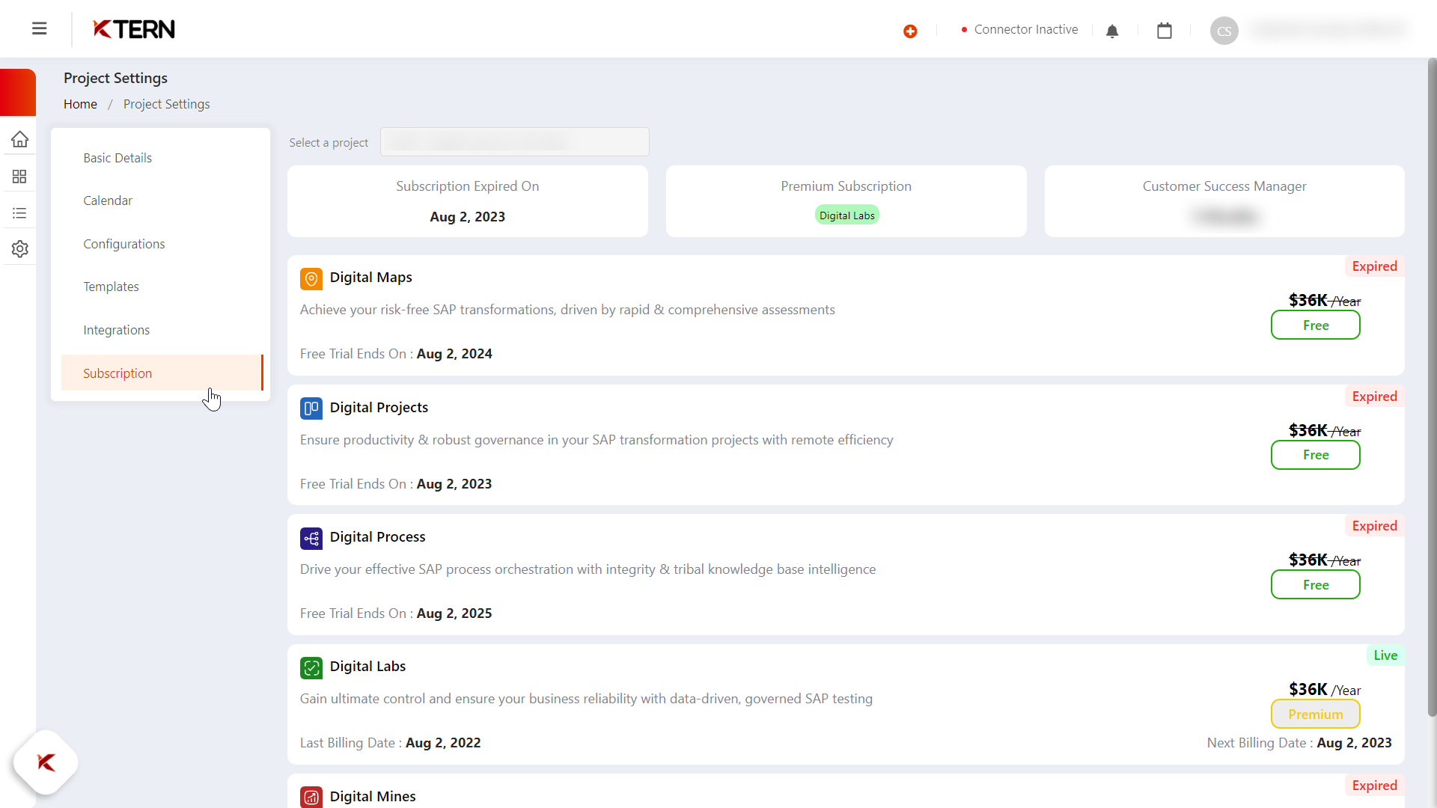The height and width of the screenshot is (808, 1437).
Task: Click the Digital Projects product icon
Action: click(311, 408)
